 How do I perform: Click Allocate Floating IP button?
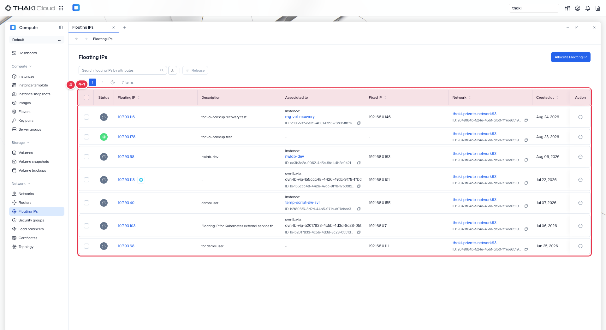(571, 57)
